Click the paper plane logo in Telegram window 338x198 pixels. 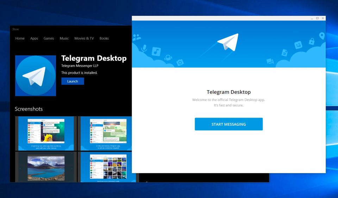[x=228, y=42]
